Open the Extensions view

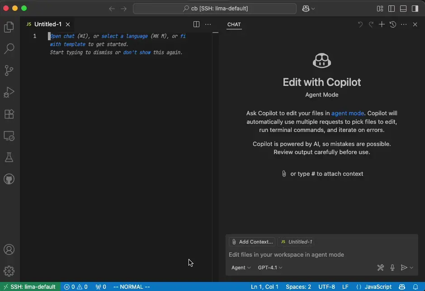pyautogui.click(x=9, y=114)
